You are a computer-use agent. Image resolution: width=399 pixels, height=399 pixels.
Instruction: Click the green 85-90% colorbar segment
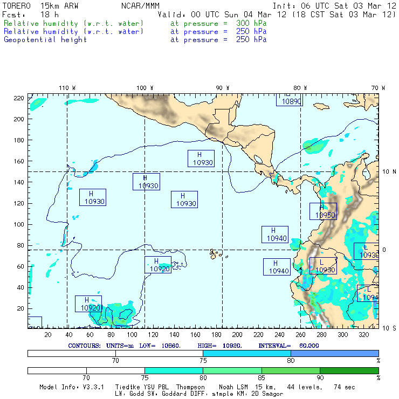(291, 370)
